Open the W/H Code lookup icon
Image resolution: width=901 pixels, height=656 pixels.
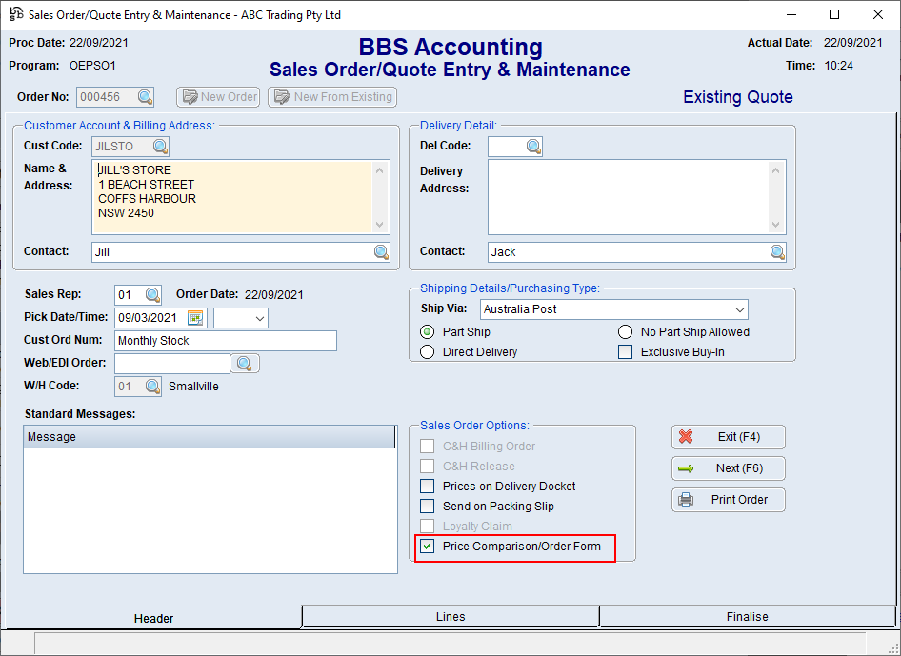(x=152, y=386)
